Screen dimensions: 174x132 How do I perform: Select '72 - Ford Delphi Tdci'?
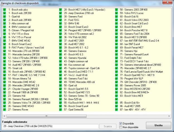(x=131, y=58)
